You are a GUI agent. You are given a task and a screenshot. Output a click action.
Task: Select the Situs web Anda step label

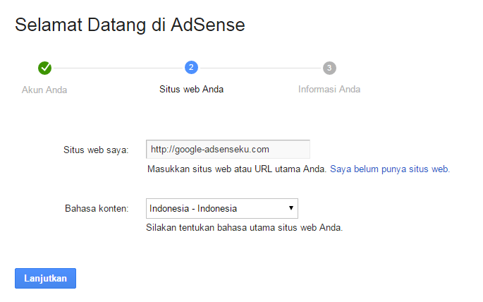pos(191,90)
